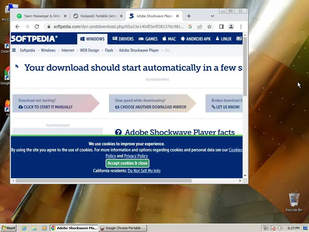The width and height of the screenshot is (309, 232).
Task: Click the volume speaker tray icon
Action: [280, 228]
